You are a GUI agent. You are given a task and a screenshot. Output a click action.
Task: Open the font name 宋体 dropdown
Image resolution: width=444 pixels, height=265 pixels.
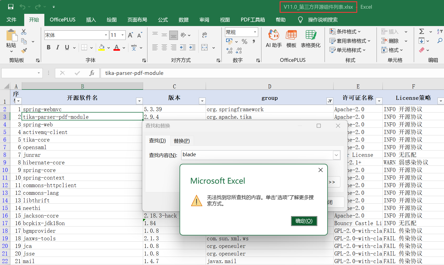[x=106, y=35]
